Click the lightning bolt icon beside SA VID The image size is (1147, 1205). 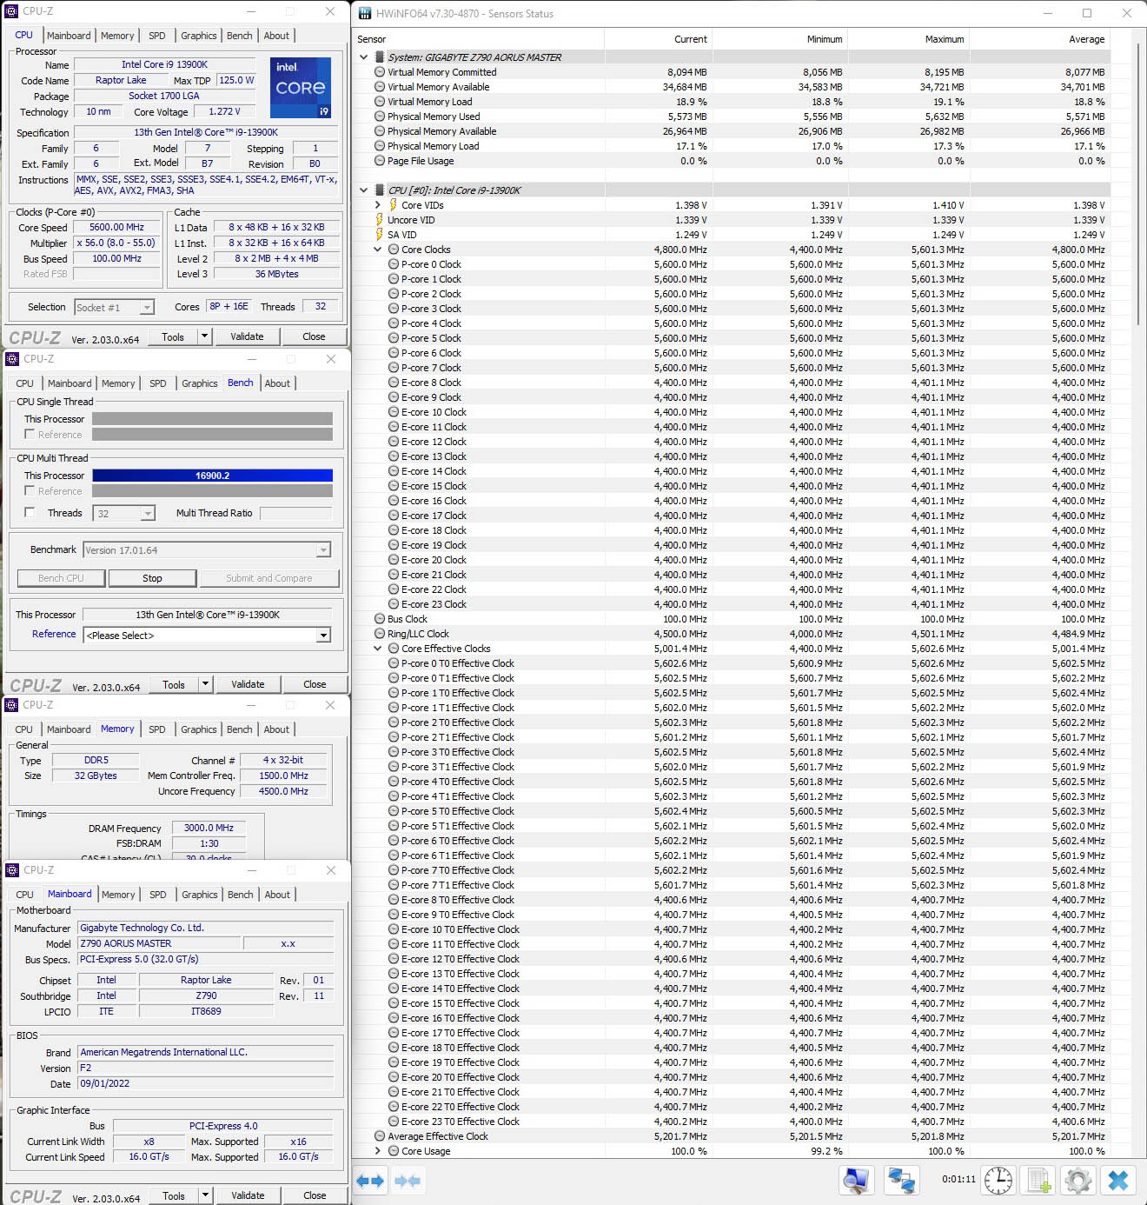(x=379, y=235)
